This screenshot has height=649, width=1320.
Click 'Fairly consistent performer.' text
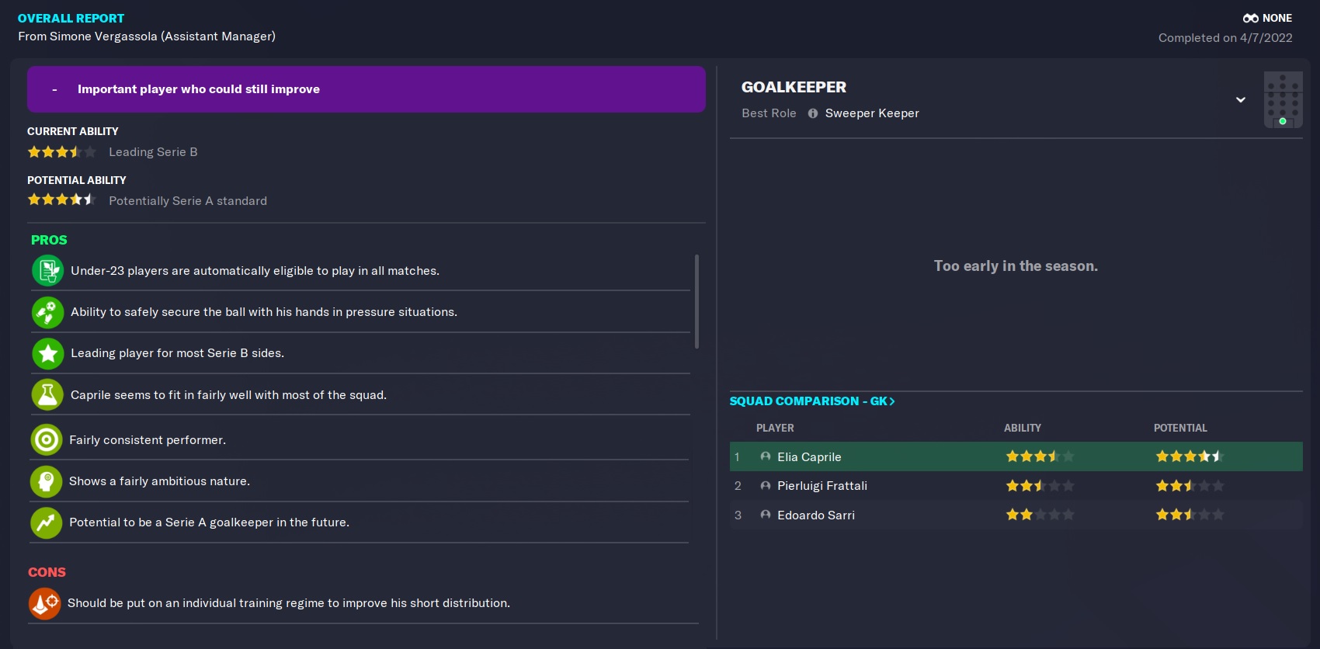tap(148, 440)
